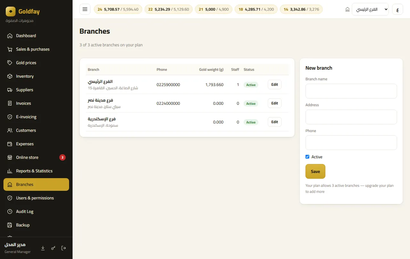
Task: Save the new branch
Action: (316, 171)
